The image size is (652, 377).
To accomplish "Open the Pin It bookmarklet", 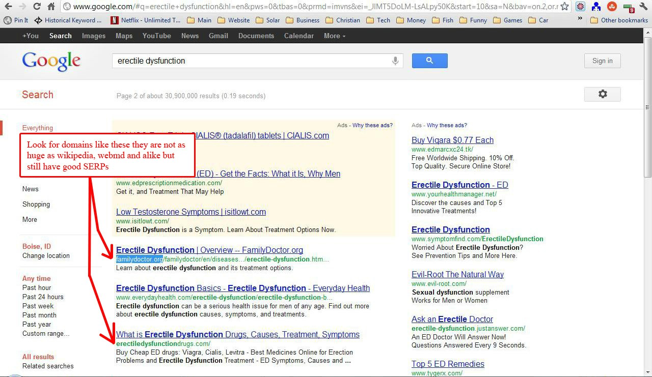I will [16, 20].
